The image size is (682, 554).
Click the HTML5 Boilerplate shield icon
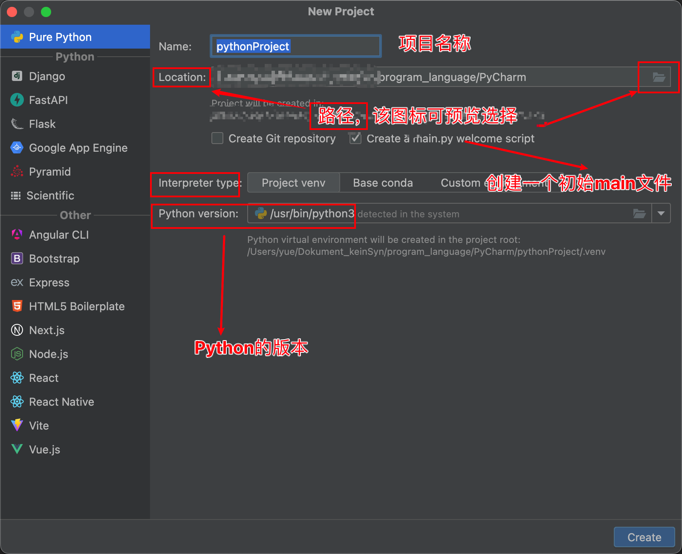[x=17, y=306]
